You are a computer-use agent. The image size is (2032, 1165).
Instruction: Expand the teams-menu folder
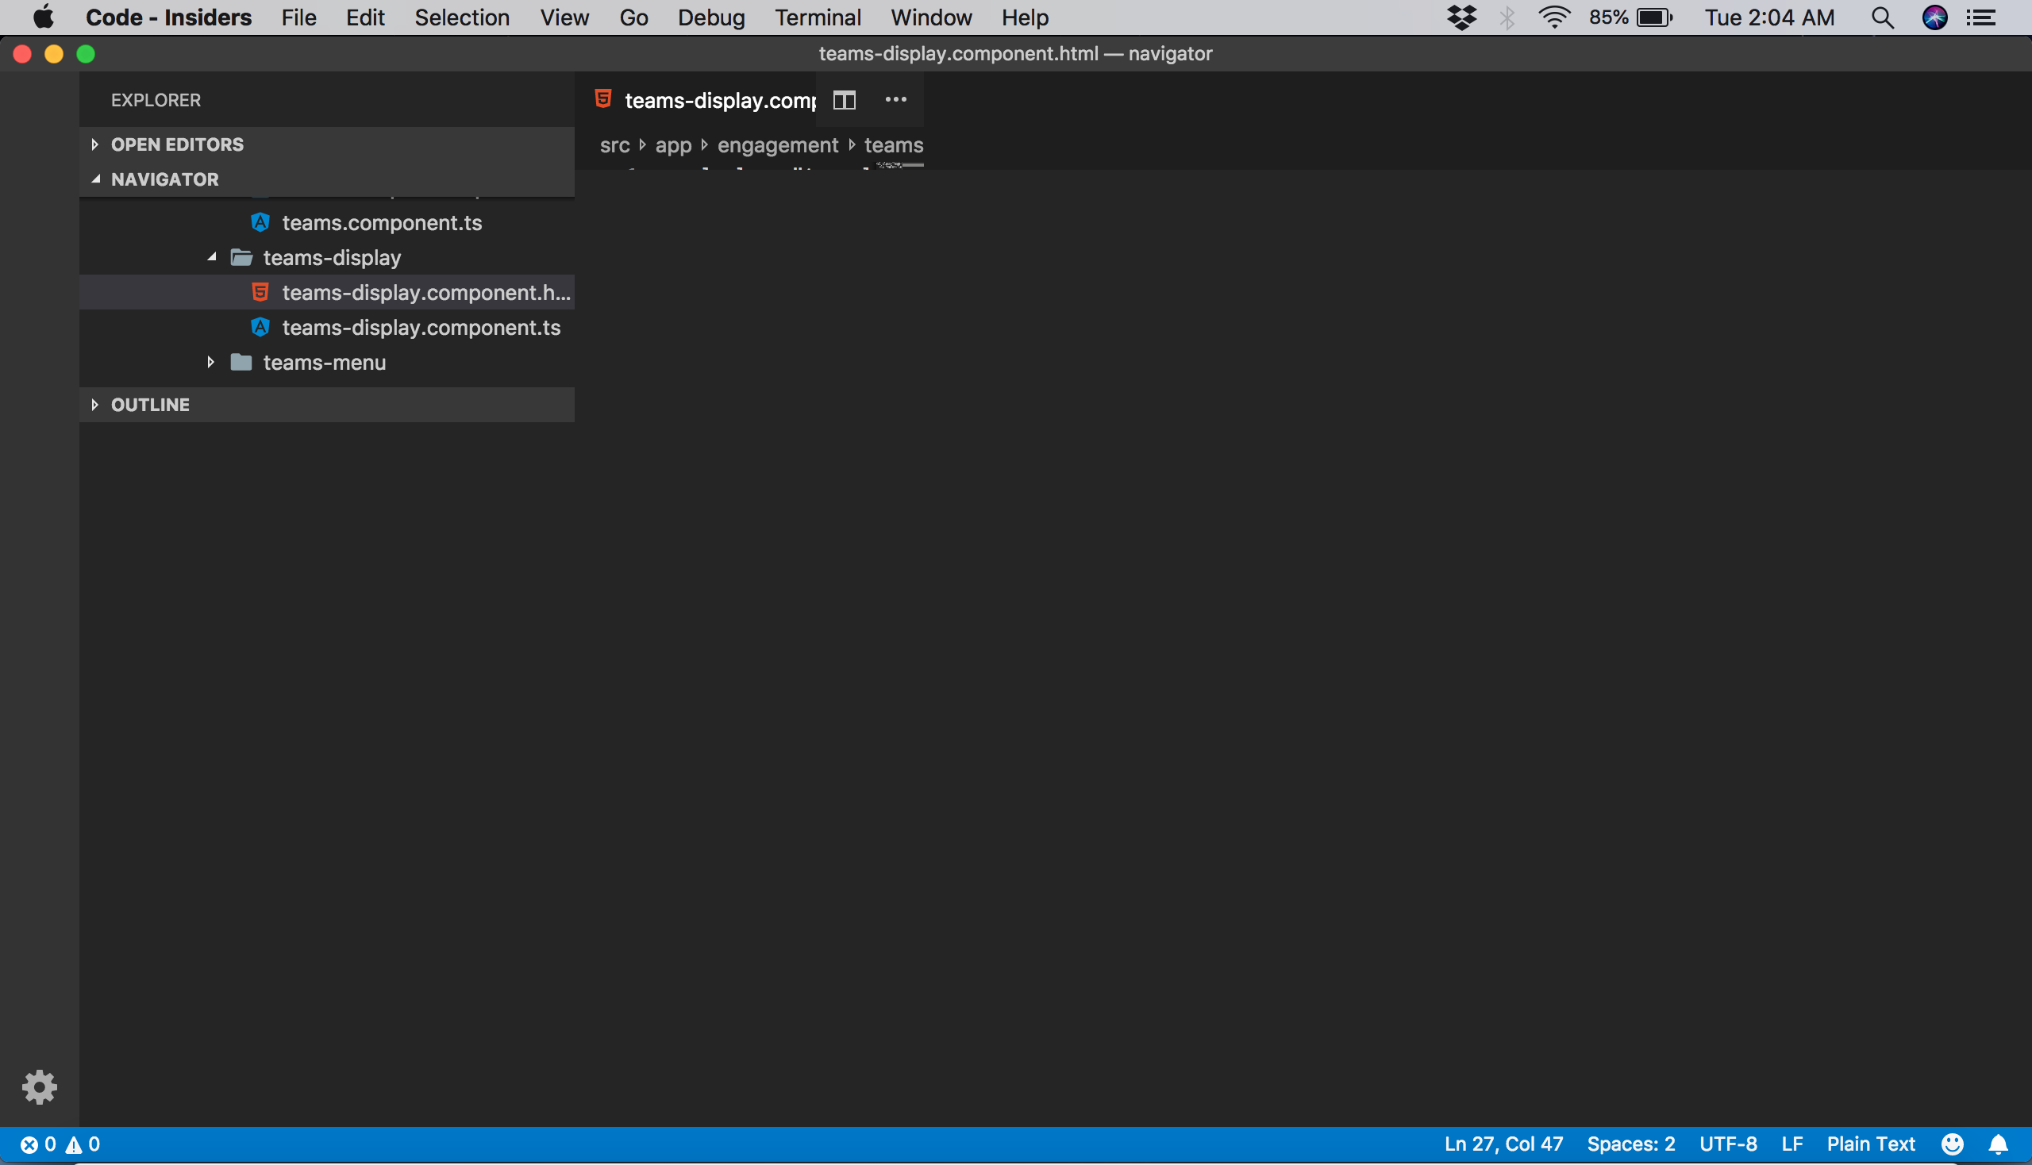(210, 363)
